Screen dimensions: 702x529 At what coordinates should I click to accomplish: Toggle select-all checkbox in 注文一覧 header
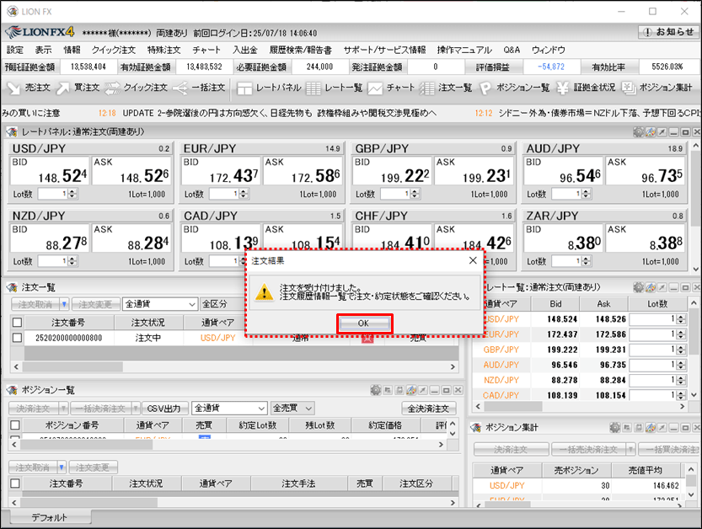[x=17, y=322]
